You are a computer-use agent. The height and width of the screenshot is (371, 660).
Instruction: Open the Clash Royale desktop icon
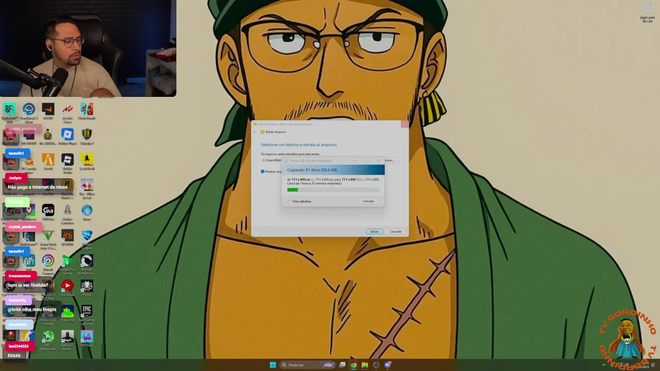pyautogui.click(x=87, y=112)
